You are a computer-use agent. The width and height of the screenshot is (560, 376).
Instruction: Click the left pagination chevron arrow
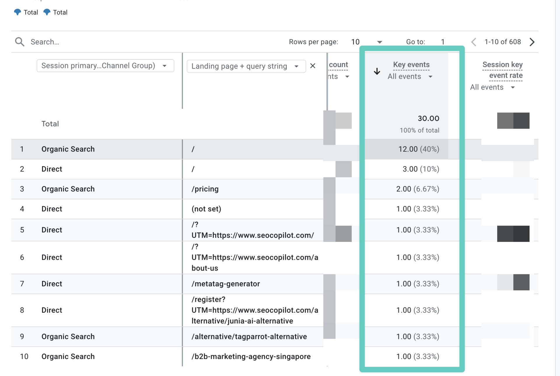[473, 42]
